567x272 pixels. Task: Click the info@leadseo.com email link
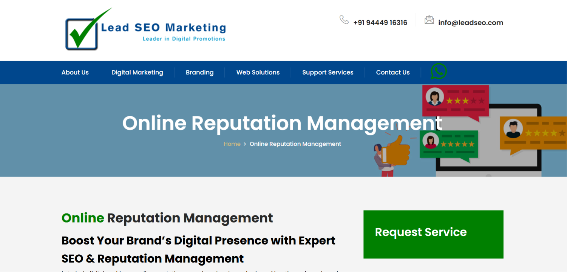[x=471, y=23]
